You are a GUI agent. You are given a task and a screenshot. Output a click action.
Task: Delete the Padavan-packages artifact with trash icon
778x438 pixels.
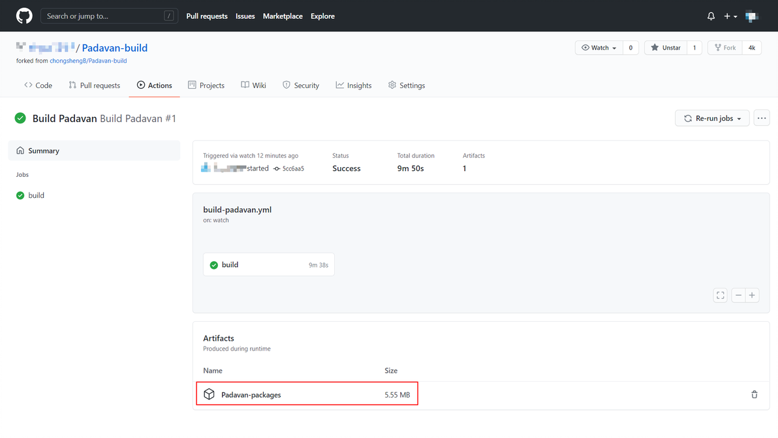(x=755, y=394)
